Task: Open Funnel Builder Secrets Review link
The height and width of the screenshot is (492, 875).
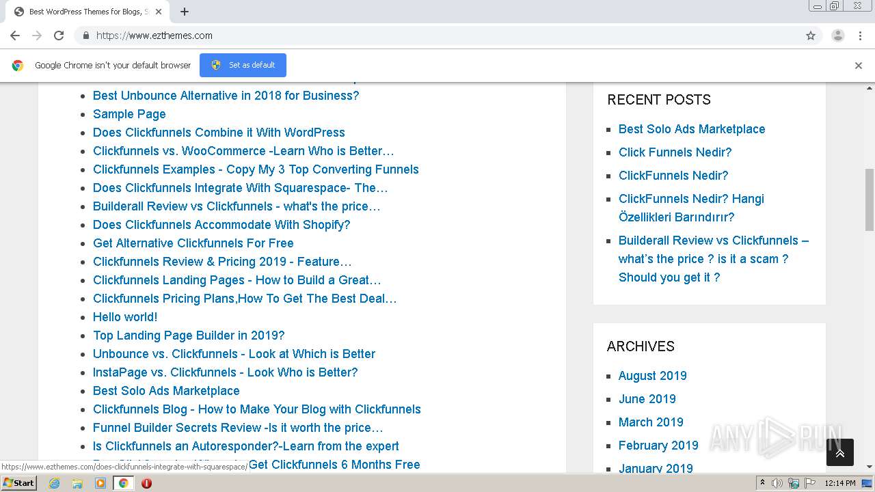Action: click(238, 428)
